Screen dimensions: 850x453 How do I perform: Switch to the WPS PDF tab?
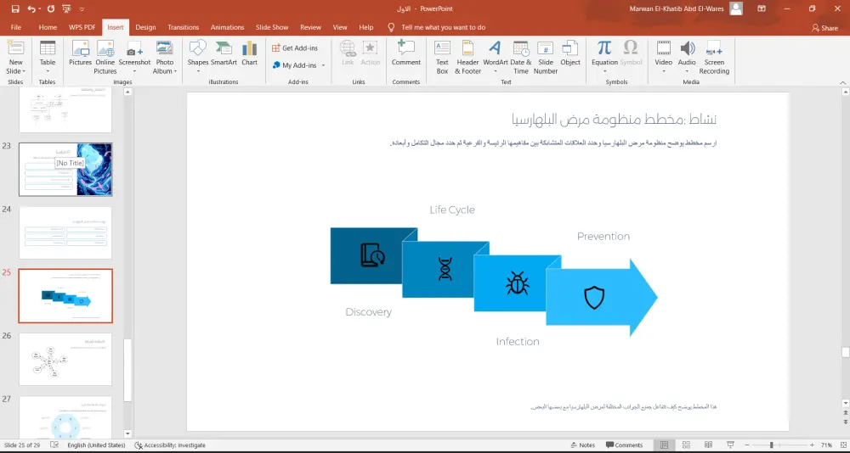[82, 27]
